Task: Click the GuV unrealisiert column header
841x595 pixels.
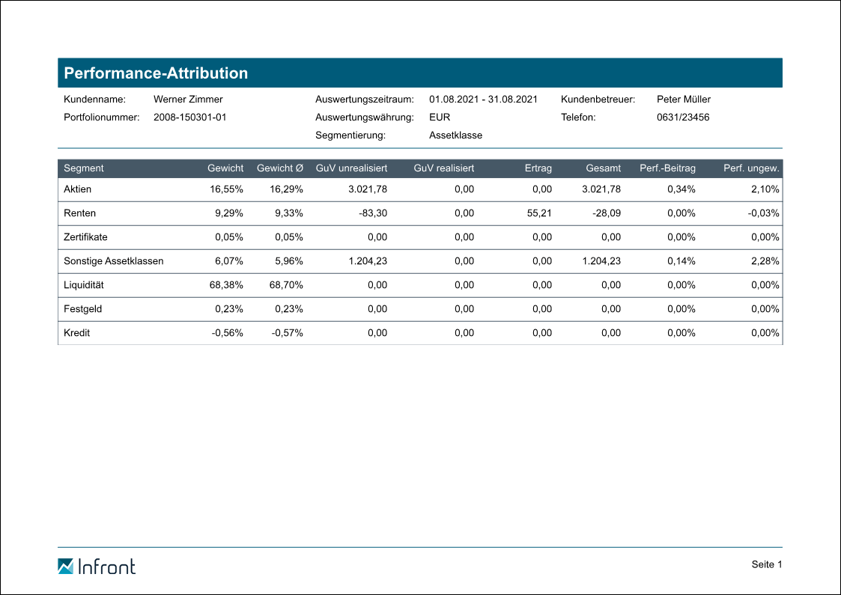Action: coord(351,168)
